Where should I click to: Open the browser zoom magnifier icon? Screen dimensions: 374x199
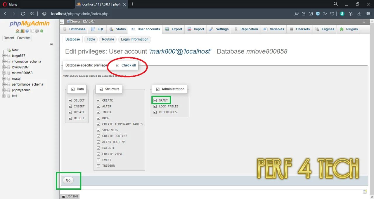click(296, 14)
